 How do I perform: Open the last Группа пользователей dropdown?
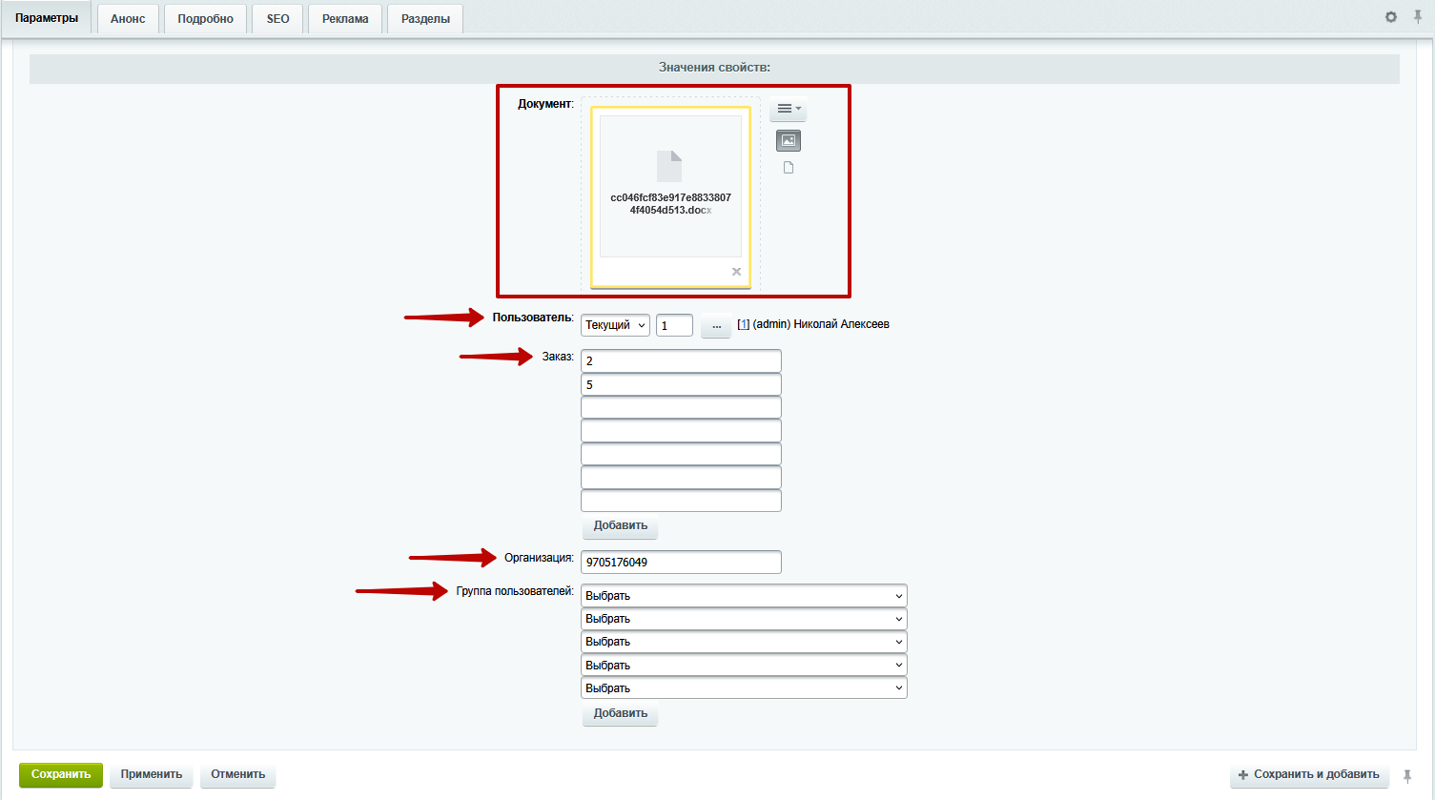click(744, 688)
